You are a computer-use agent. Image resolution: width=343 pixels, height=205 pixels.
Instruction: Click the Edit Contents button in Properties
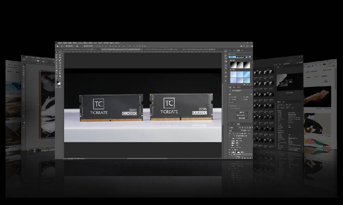[242, 112]
